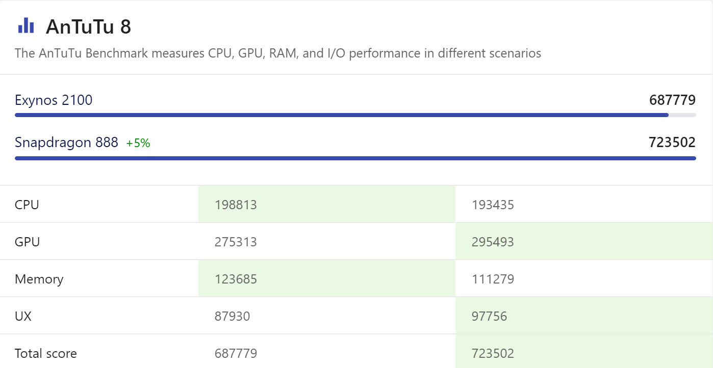Click the UX value 97756

pos(490,316)
